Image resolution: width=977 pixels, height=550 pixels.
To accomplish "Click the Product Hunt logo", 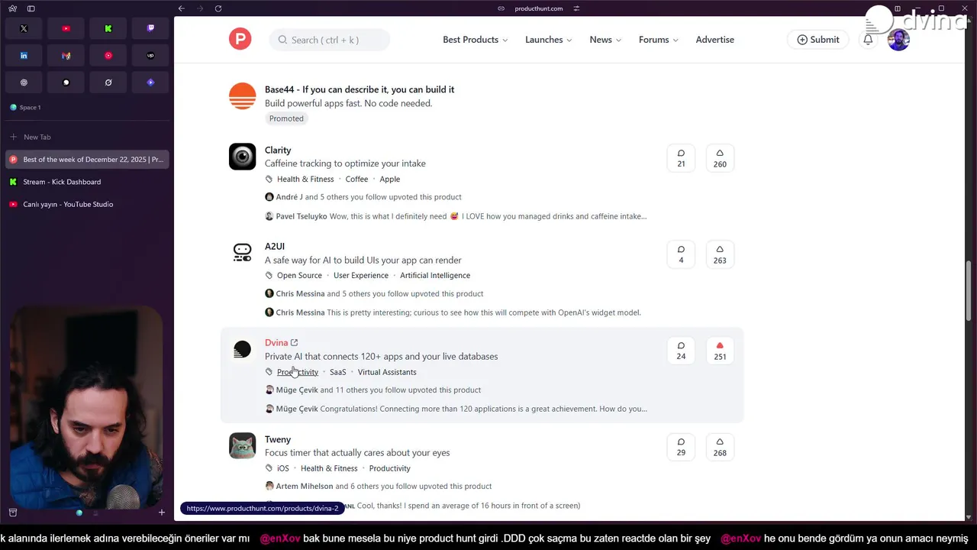I will tap(240, 39).
